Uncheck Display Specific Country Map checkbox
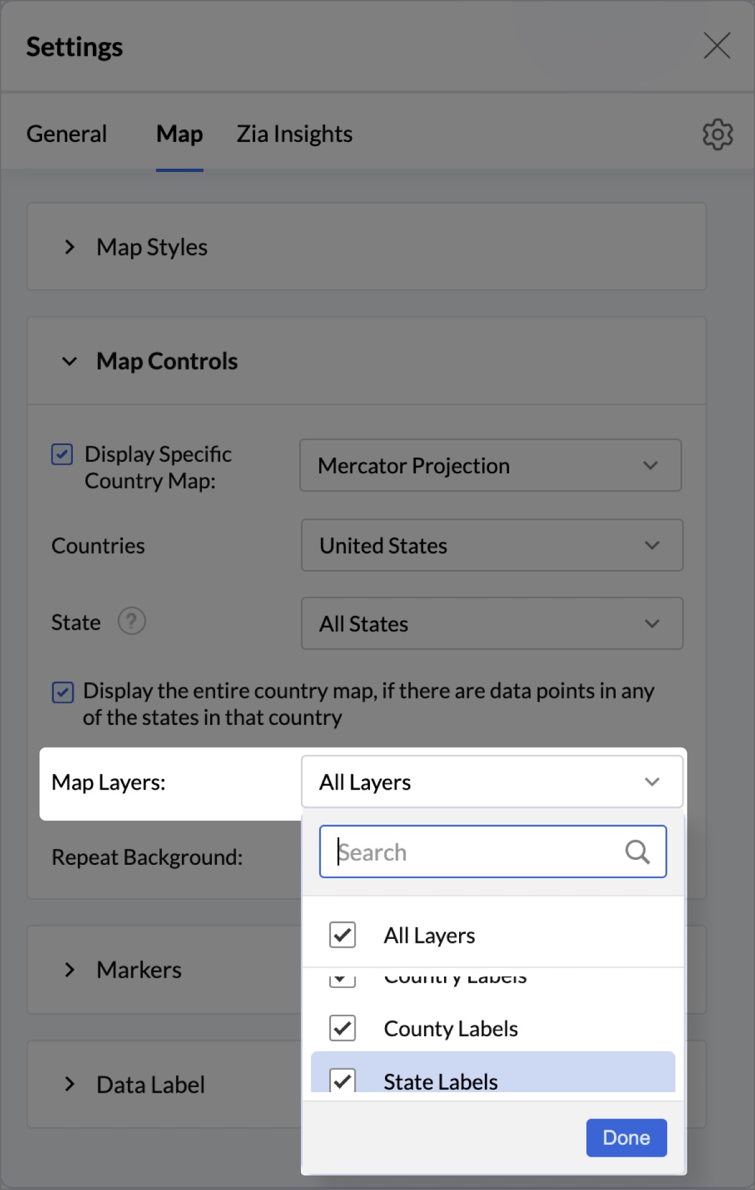 click(x=62, y=454)
